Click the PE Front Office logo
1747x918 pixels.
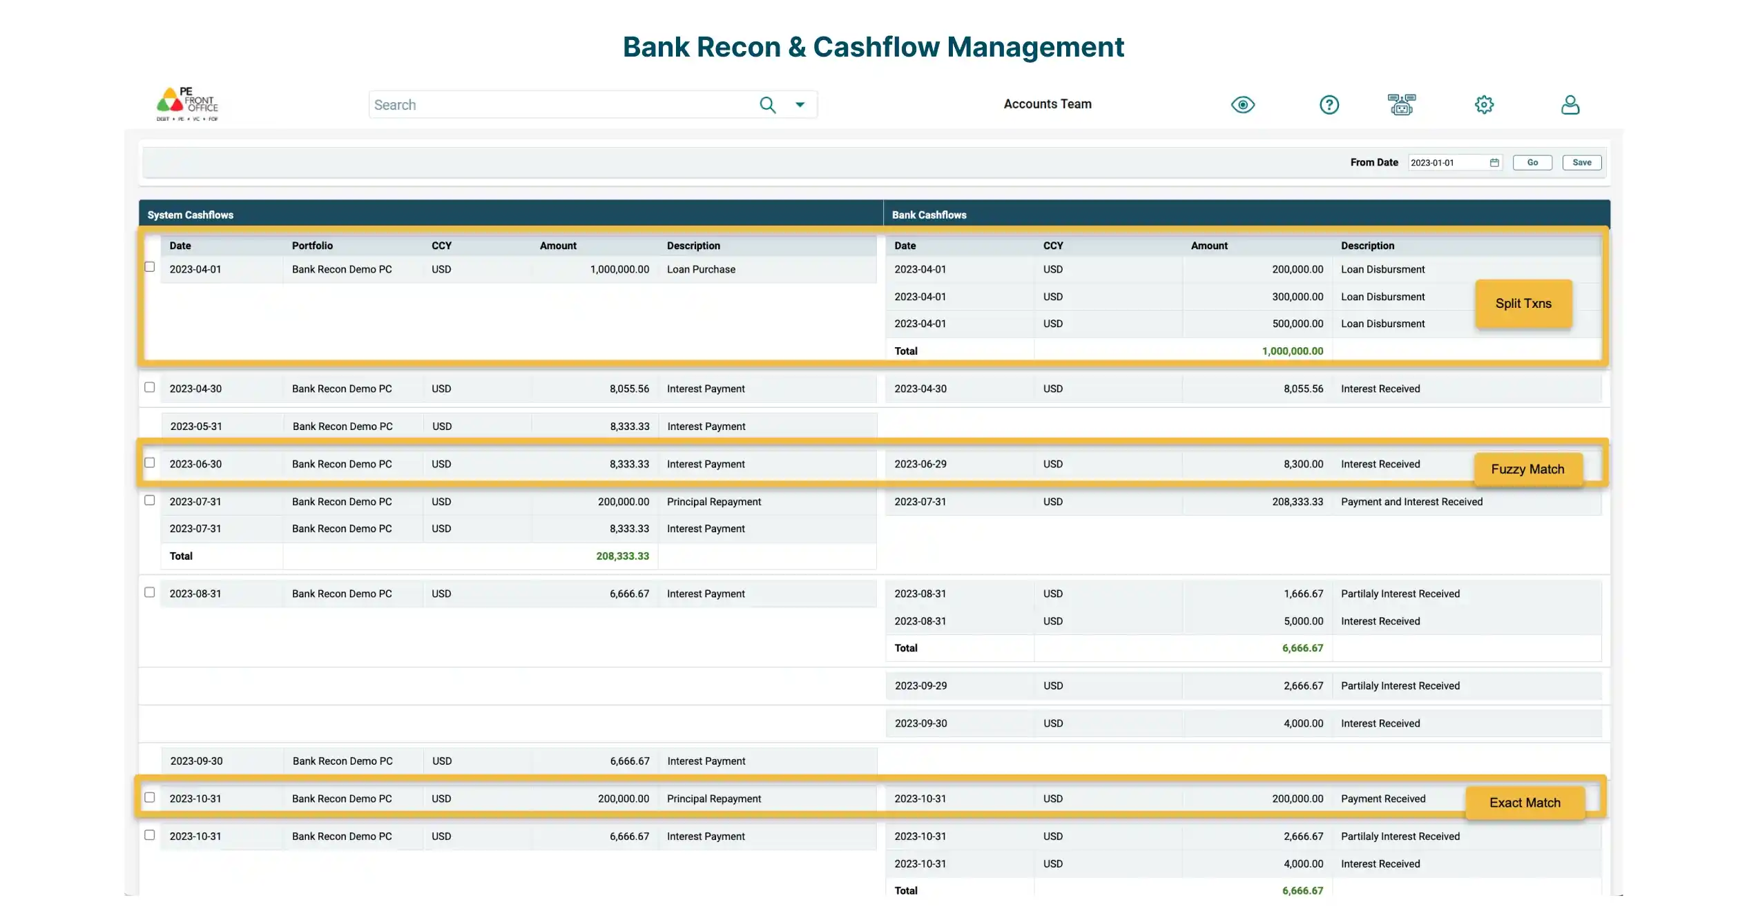coord(187,104)
